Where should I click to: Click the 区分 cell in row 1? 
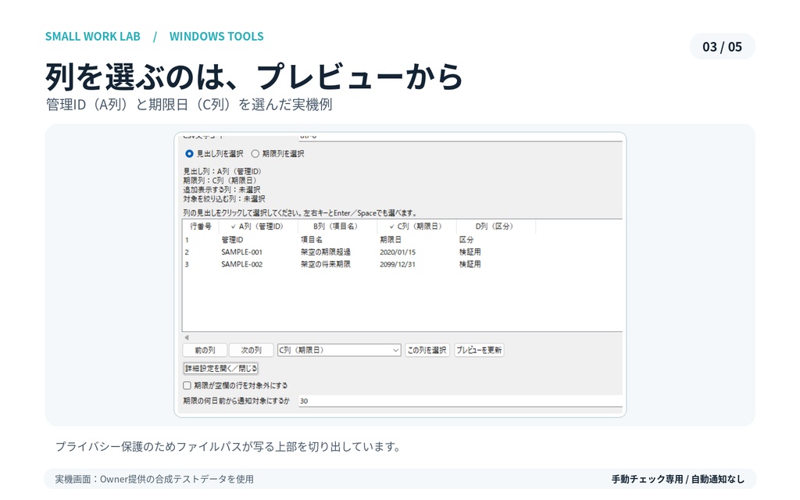click(x=466, y=240)
